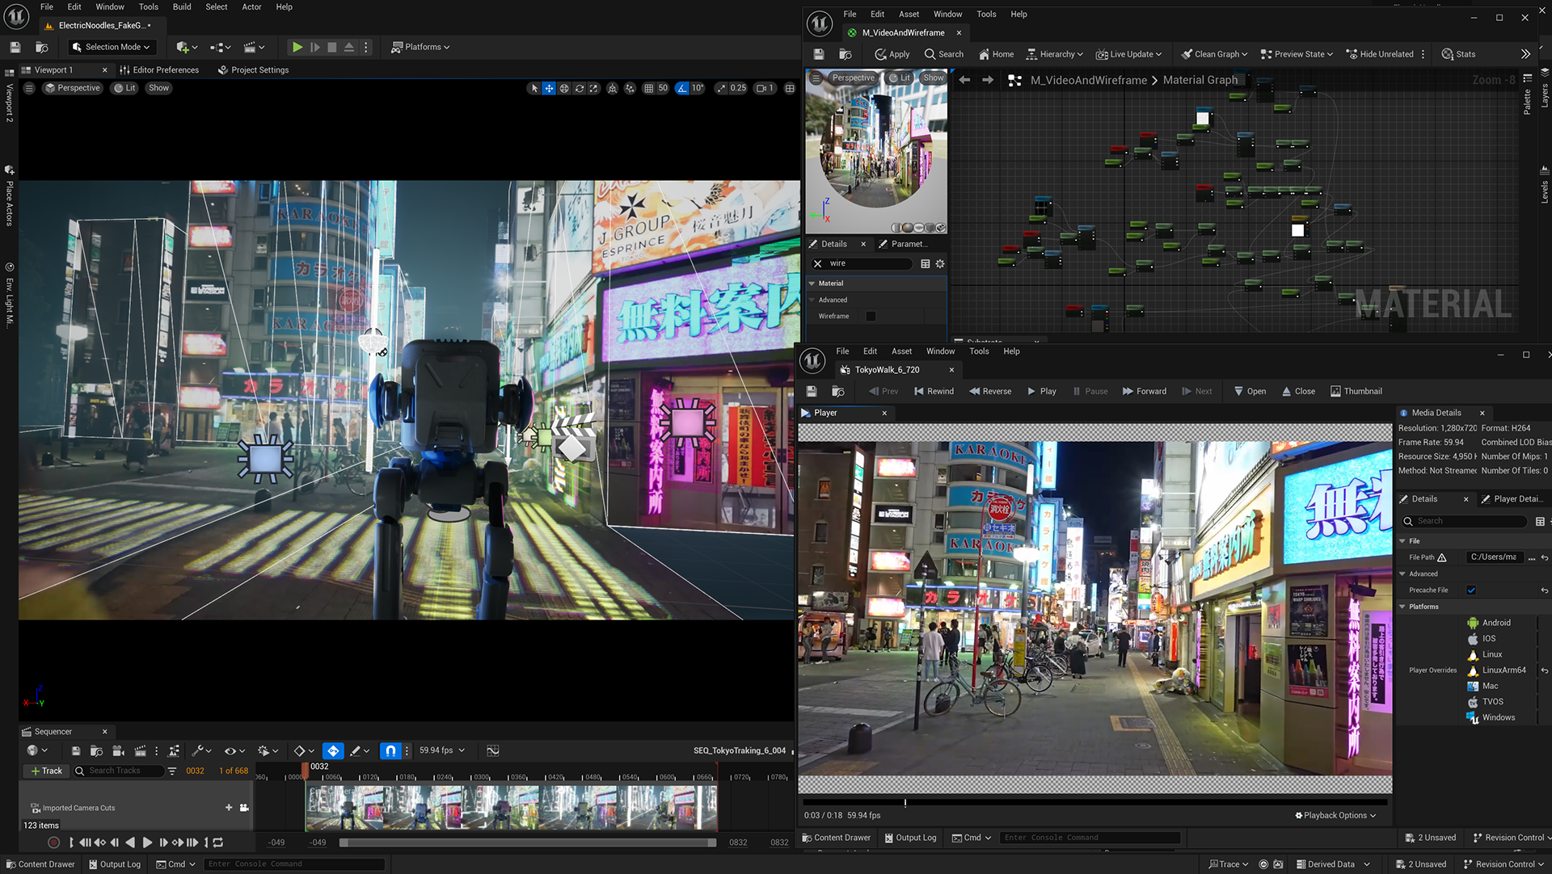Screen dimensions: 1552x874
Task: Go back in material graph navigation
Action: point(964,80)
